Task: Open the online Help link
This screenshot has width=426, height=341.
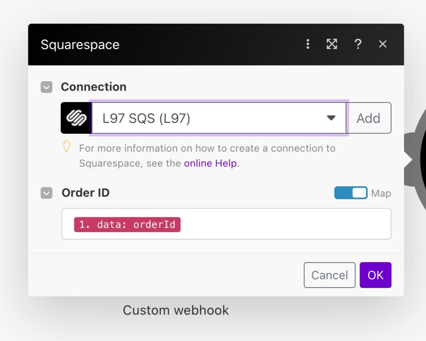Action: [x=210, y=163]
